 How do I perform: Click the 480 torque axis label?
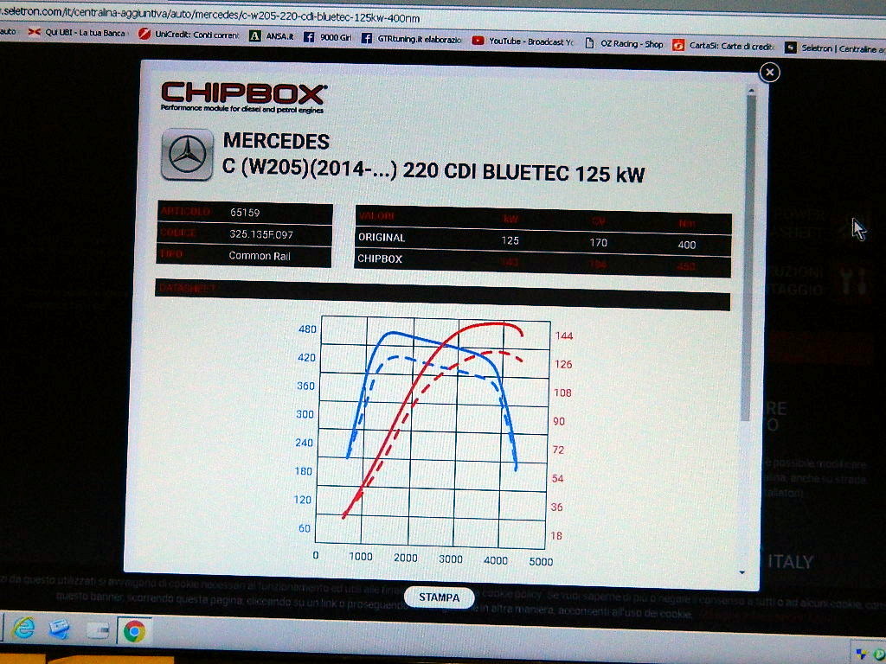[x=307, y=329]
